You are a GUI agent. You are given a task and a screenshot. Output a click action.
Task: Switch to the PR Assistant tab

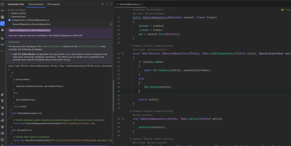point(54,4)
